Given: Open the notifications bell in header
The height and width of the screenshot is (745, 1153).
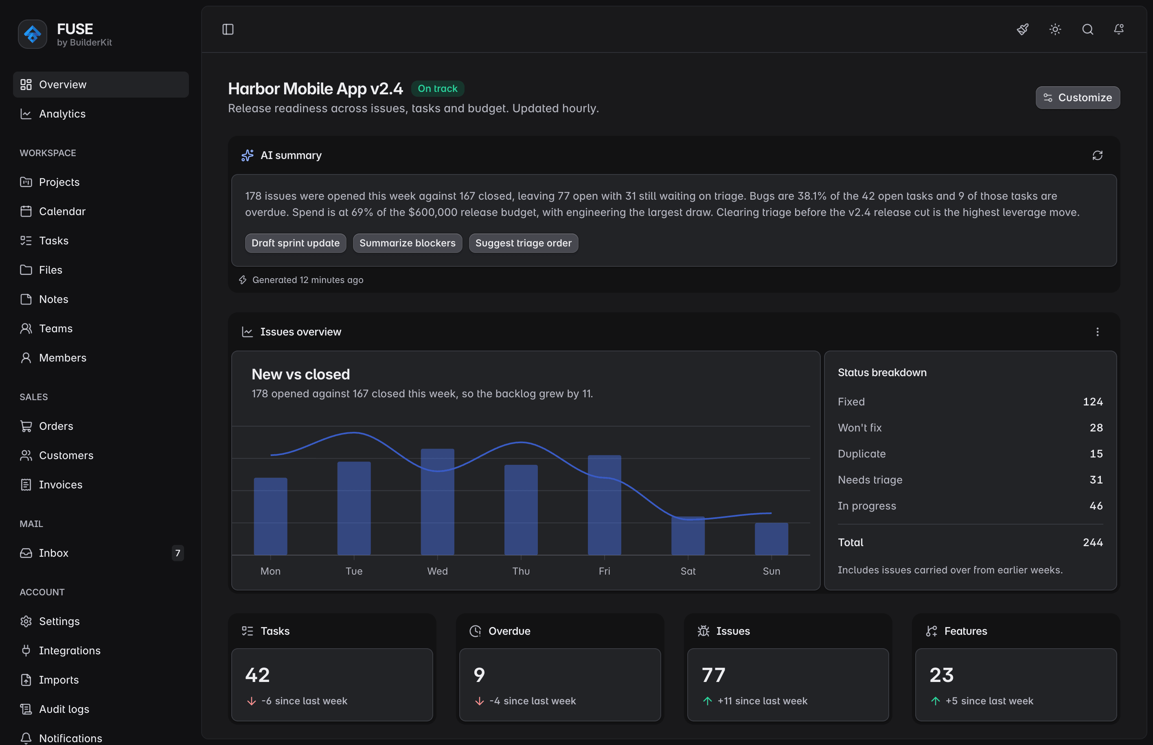Looking at the screenshot, I should click(x=1119, y=30).
